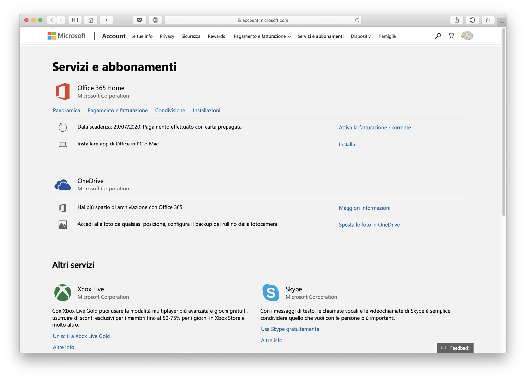Click the Account heading link
The width and height of the screenshot is (526, 379).
tap(113, 36)
